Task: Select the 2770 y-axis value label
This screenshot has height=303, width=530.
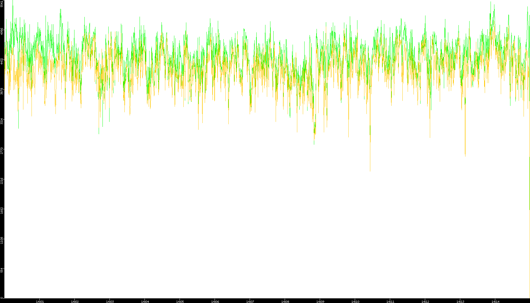Action: 2,151
